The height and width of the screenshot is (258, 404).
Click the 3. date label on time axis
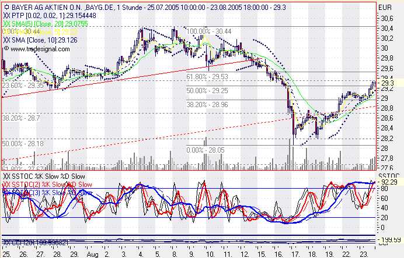124,255
